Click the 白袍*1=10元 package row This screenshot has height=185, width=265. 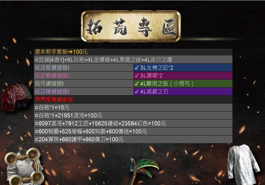click(133, 107)
